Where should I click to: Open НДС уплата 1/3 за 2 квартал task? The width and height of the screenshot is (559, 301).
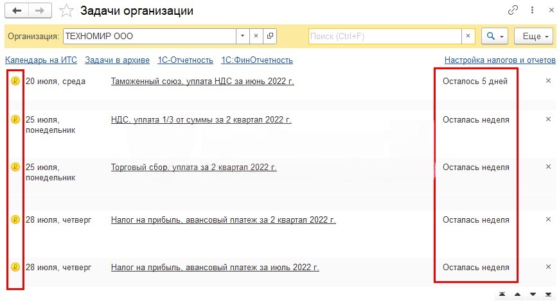[201, 120]
